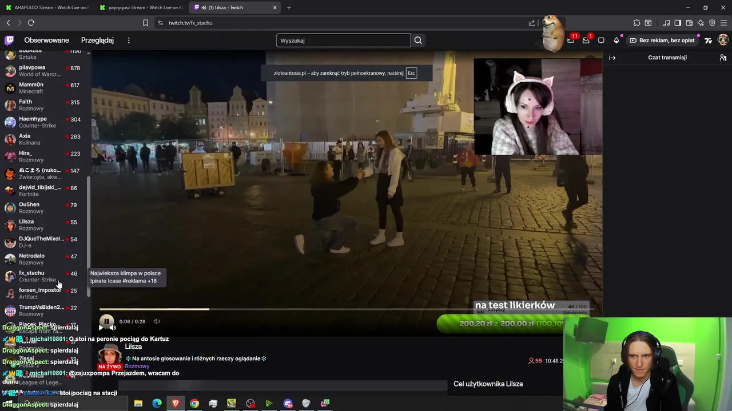Close the Lilsza - Twitch tab
Screen dimensions: 732x411
click(x=275, y=7)
